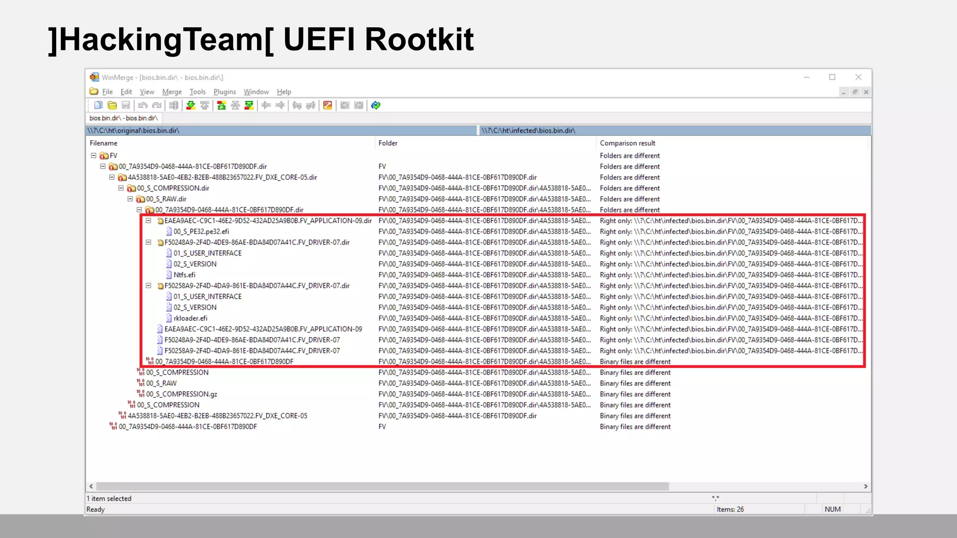Jump to Last Difference green double-down icon

249,106
